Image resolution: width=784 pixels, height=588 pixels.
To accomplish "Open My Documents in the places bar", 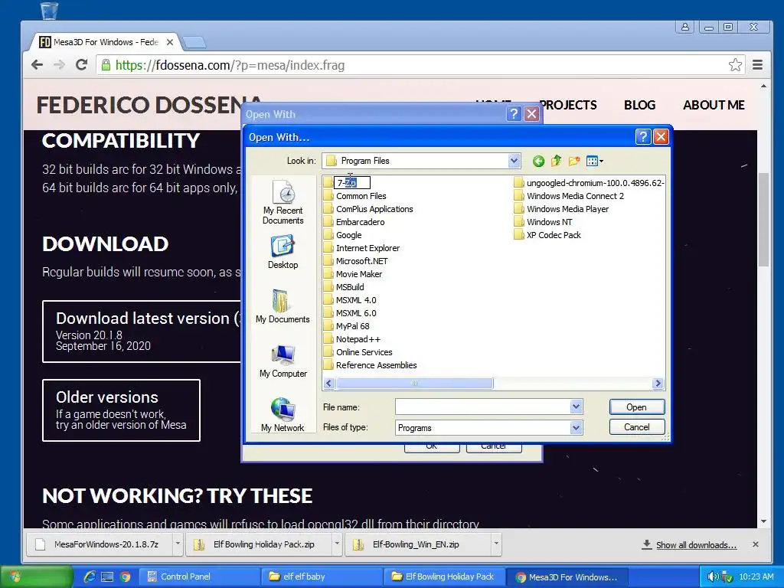I will [x=283, y=306].
